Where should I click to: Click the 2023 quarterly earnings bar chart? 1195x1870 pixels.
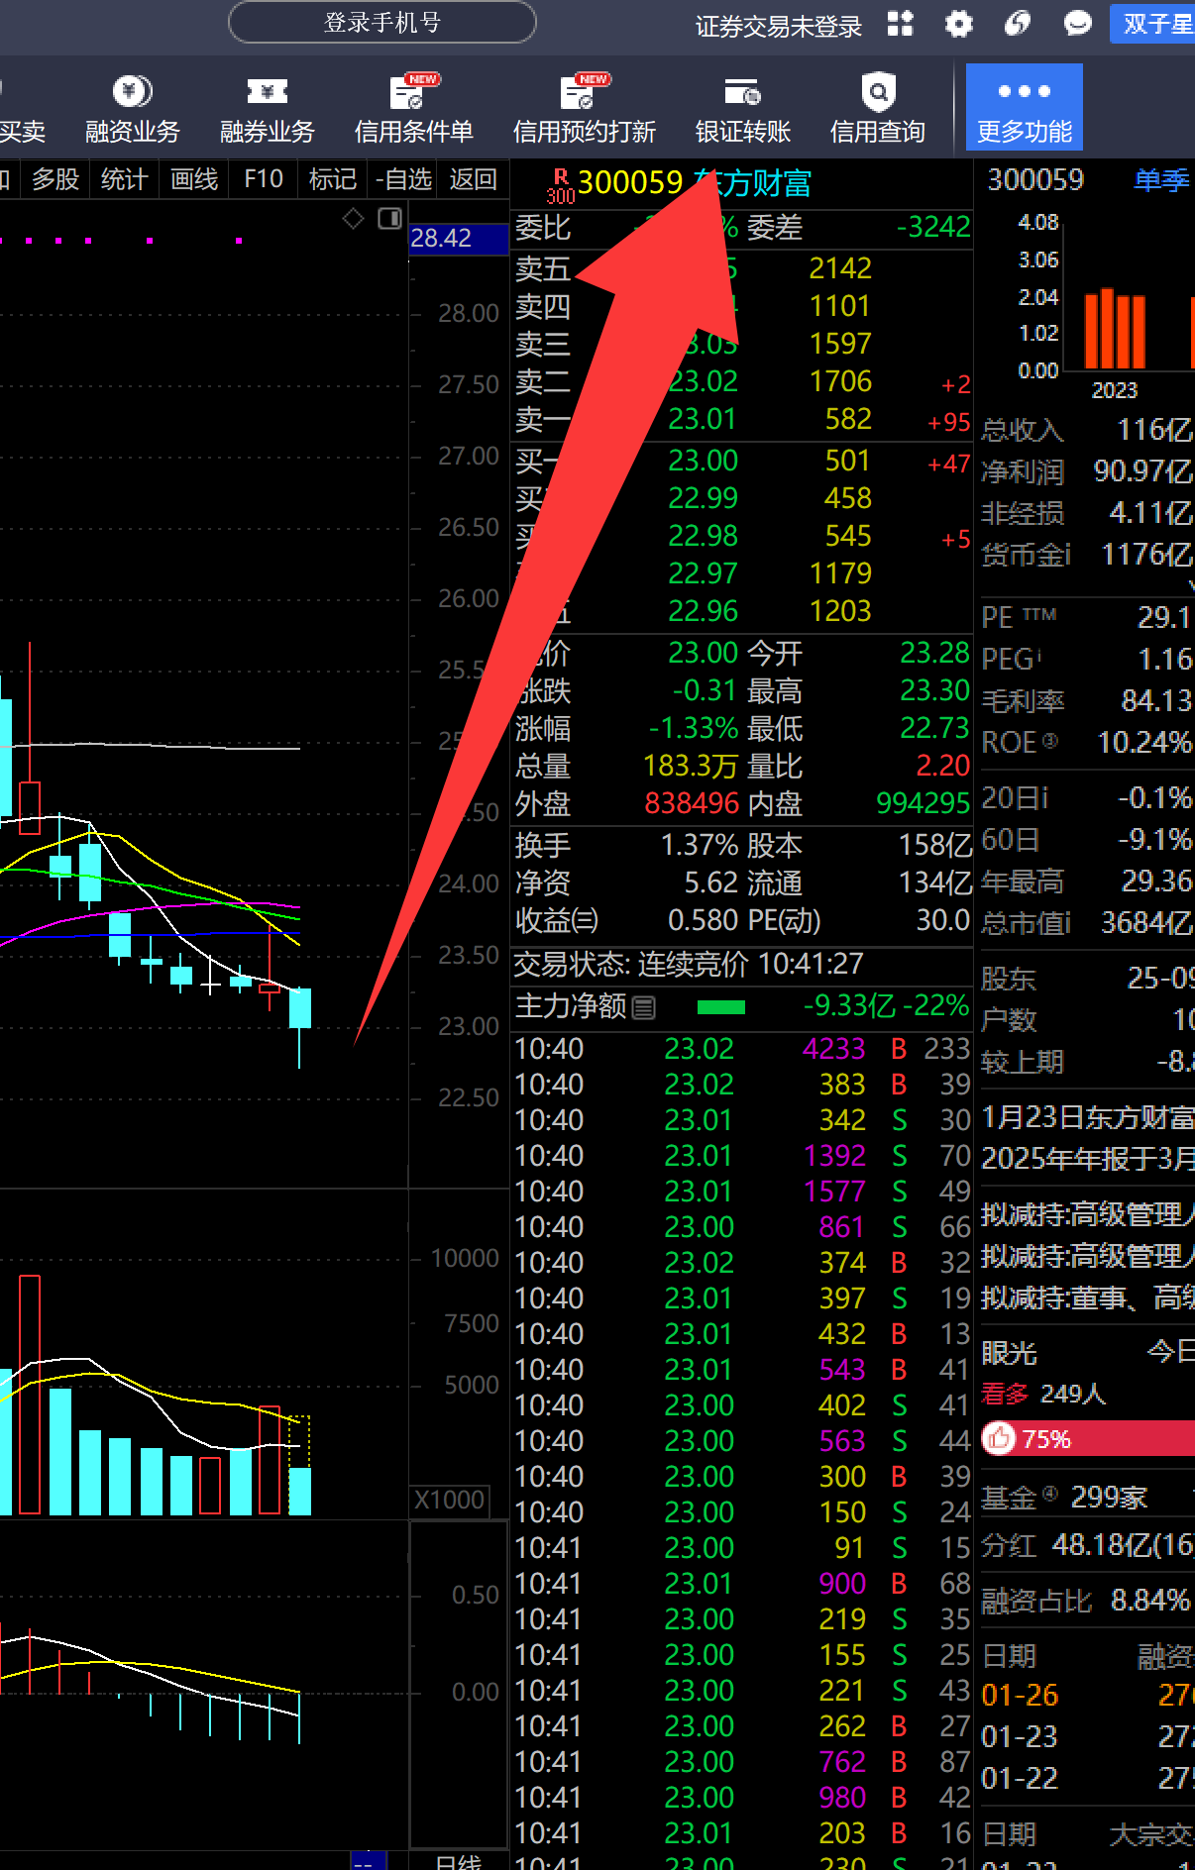(x=1114, y=329)
